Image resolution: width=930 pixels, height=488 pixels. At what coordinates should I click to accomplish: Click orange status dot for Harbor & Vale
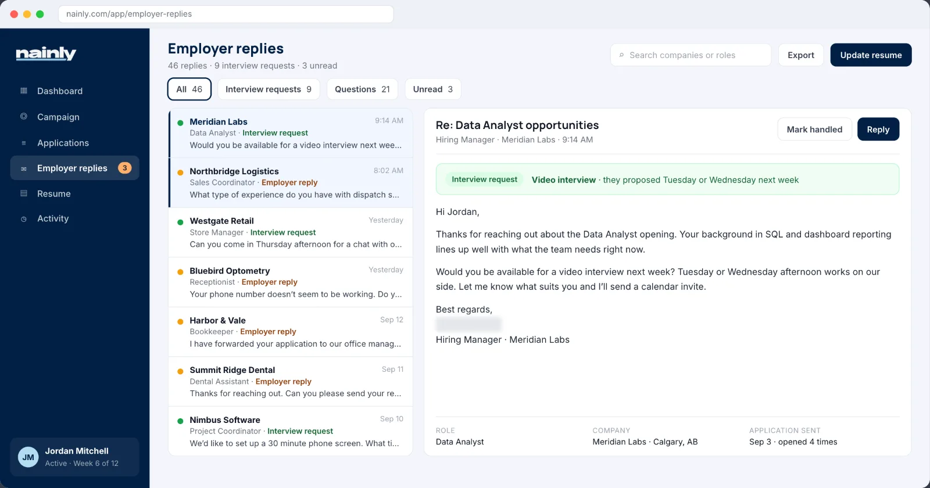[180, 321]
